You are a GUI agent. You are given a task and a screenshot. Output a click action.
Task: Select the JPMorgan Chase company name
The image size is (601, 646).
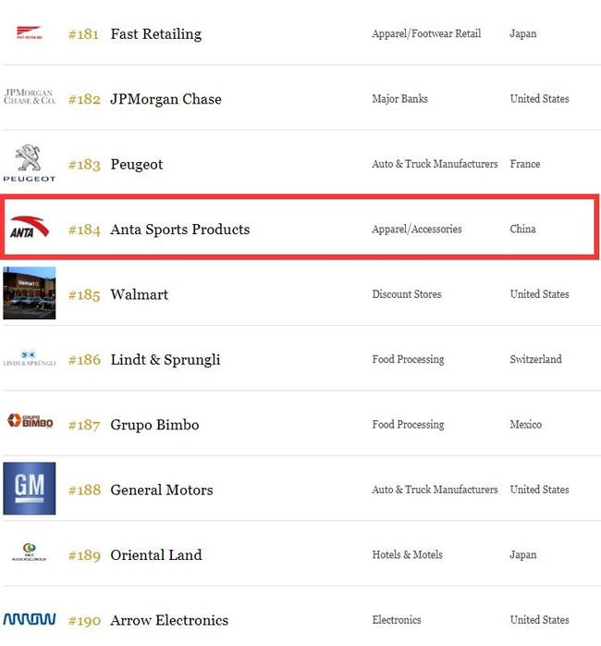(166, 99)
